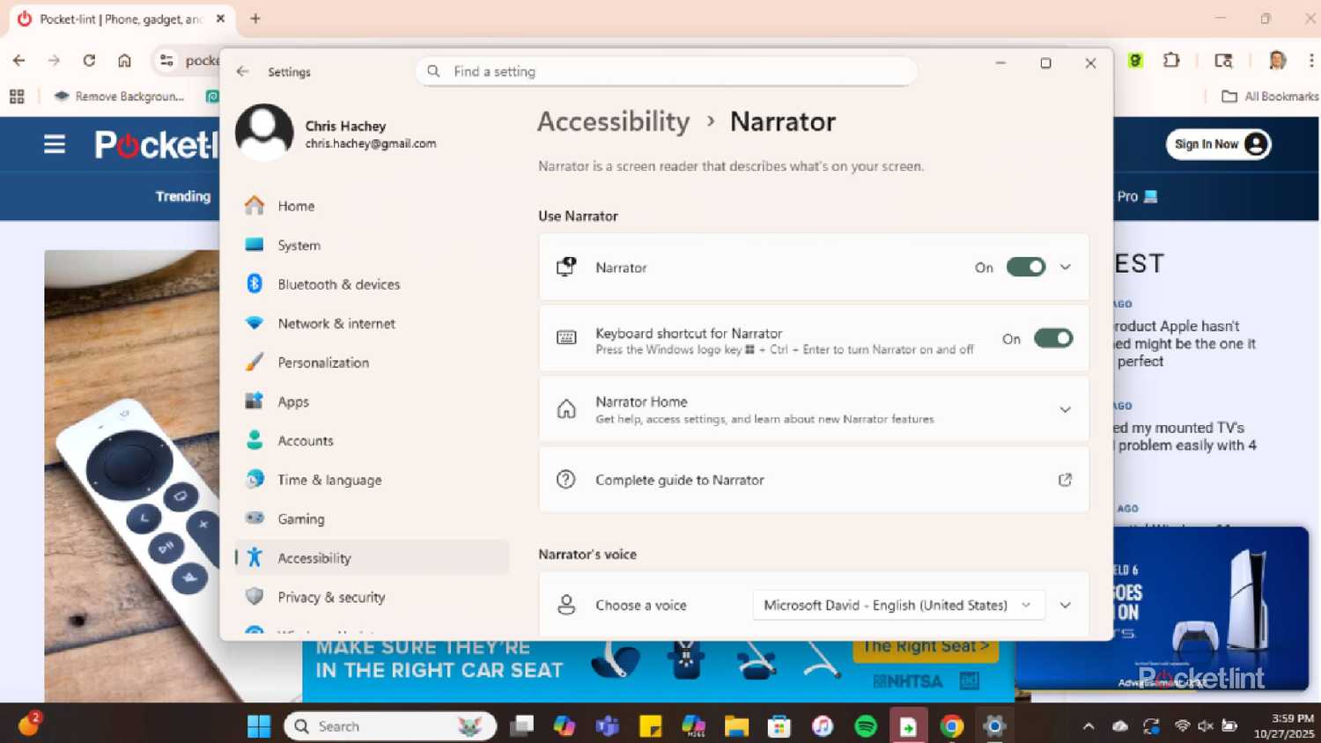
Task: Open Copilot from the taskbar
Action: pyautogui.click(x=565, y=725)
